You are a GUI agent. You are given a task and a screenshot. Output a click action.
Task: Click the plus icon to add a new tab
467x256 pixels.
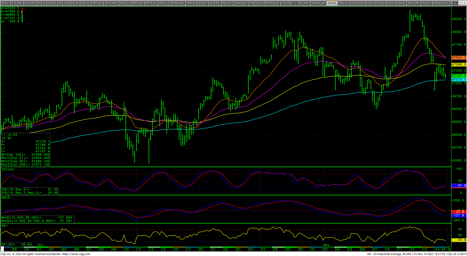pyautogui.click(x=455, y=3)
